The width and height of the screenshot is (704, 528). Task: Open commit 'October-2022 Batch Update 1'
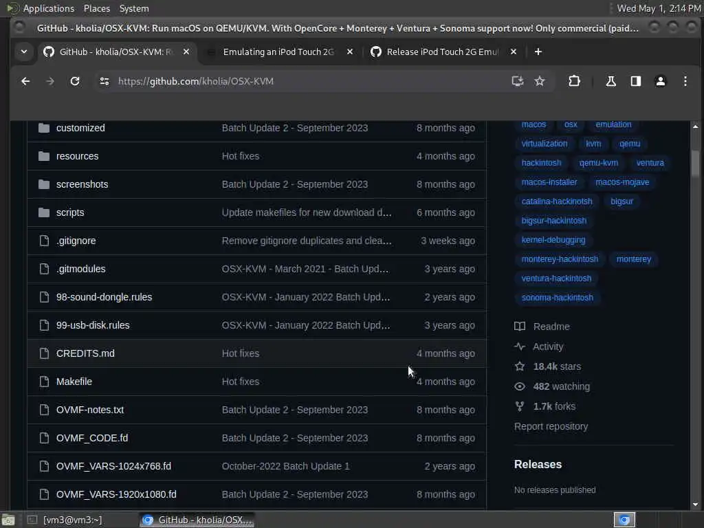pos(285,467)
